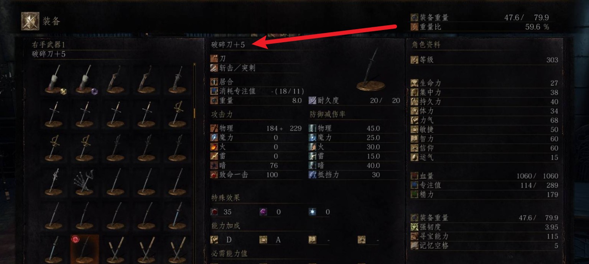Click the 右手武器1 slot header
589x264 pixels.
(x=49, y=45)
